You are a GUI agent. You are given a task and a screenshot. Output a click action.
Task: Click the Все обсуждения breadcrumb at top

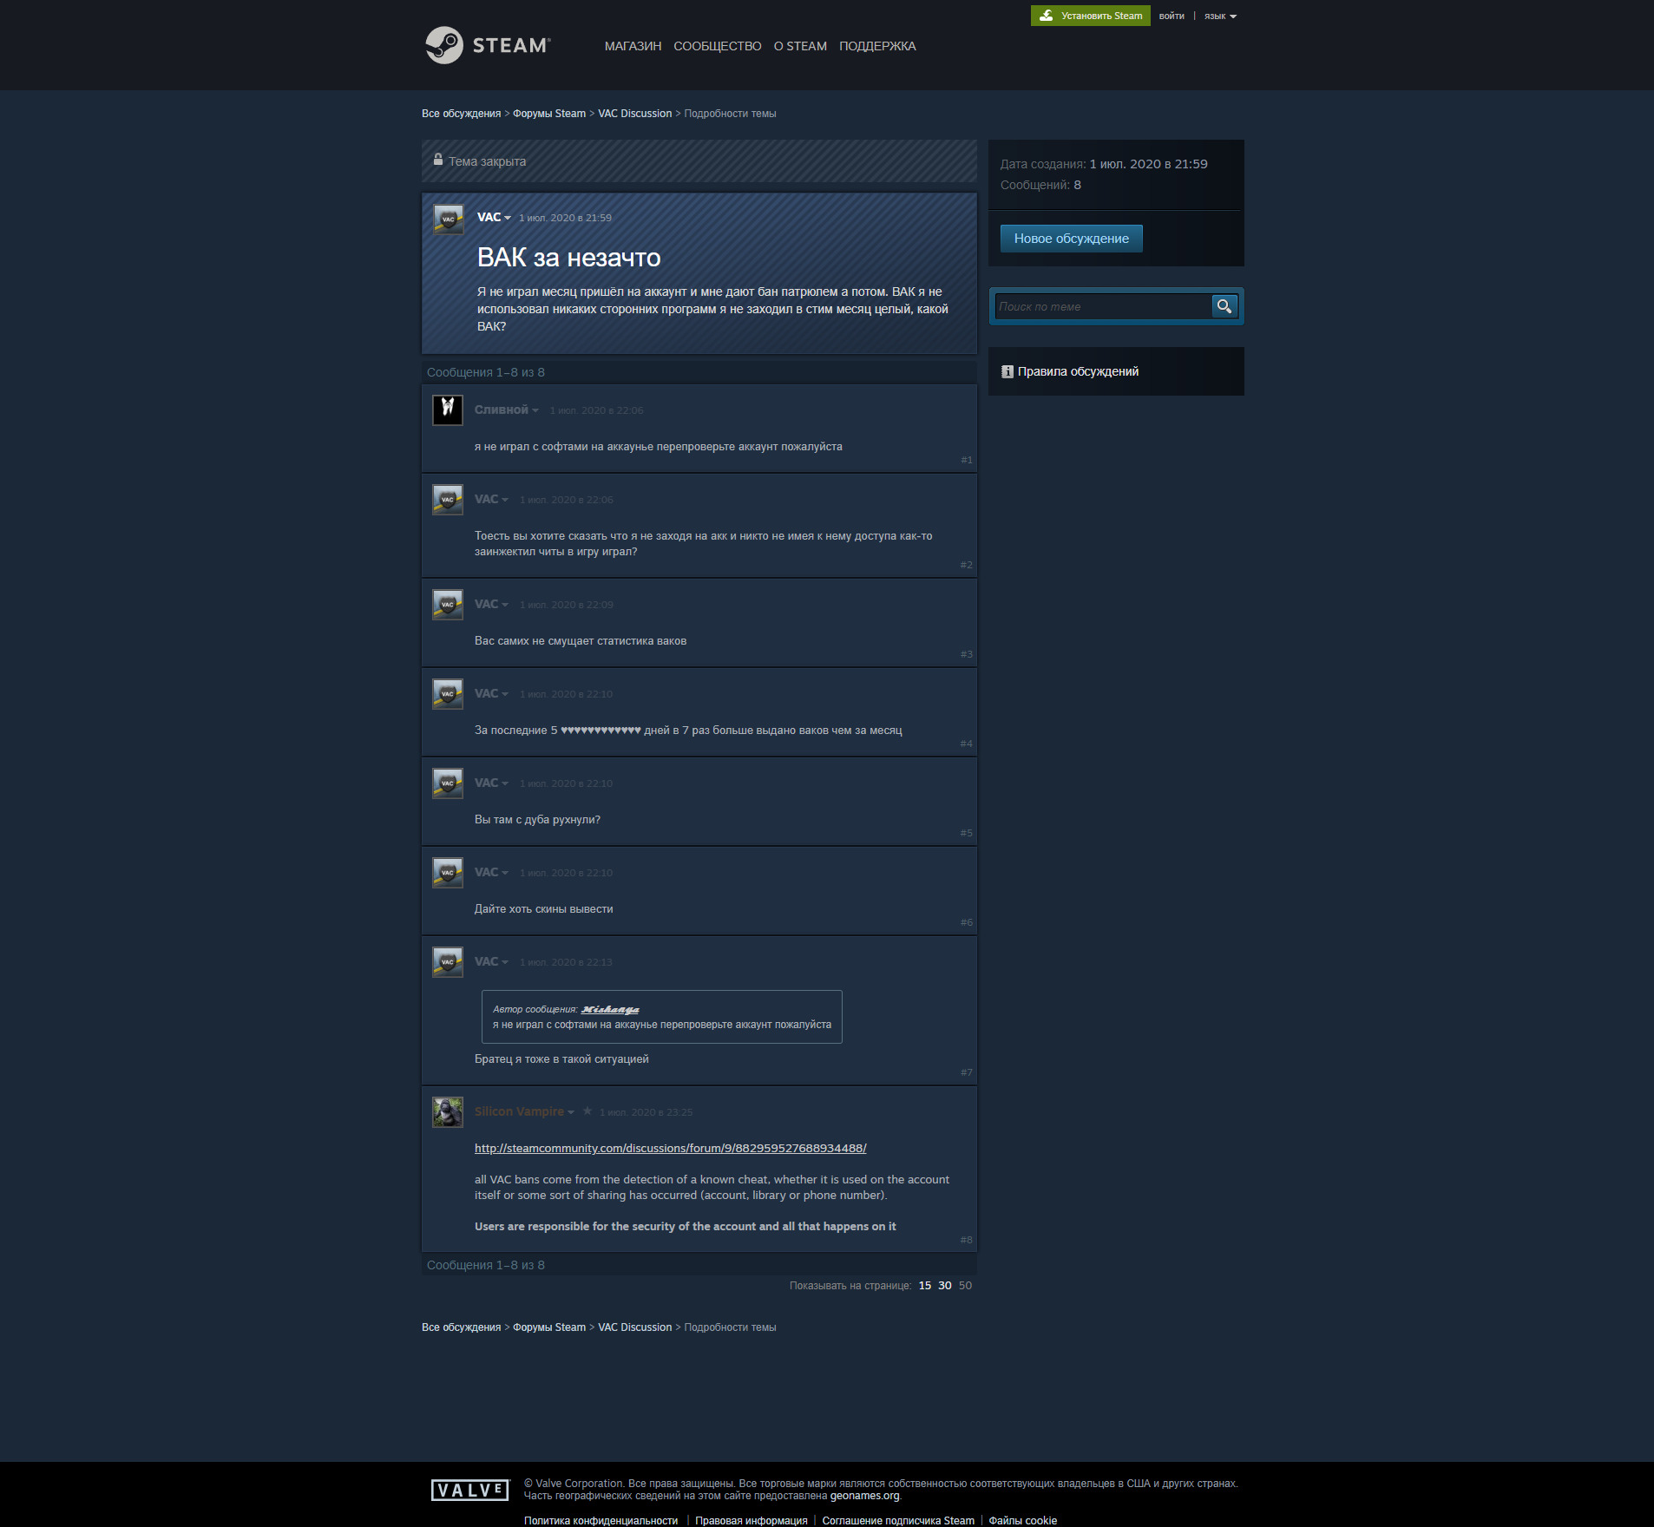461,114
